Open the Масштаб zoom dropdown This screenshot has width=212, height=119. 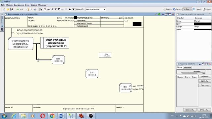point(96,9)
